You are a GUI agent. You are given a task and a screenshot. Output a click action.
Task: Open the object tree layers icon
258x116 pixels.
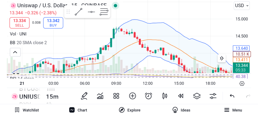[x=197, y=96]
